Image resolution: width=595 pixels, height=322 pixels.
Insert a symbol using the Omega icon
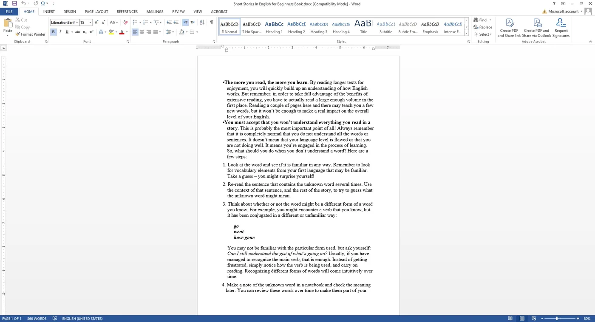point(43,3)
